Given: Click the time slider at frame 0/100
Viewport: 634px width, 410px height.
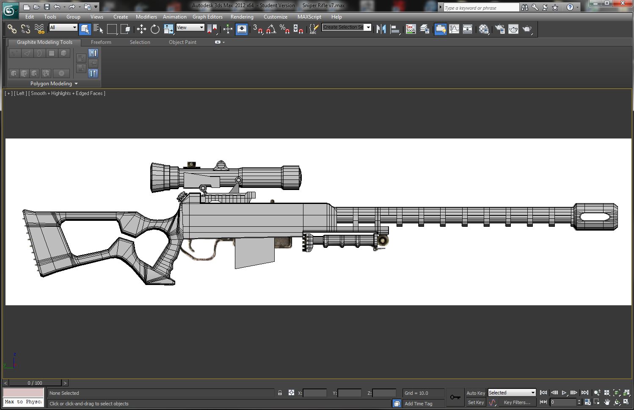Looking at the screenshot, I should click(x=34, y=383).
